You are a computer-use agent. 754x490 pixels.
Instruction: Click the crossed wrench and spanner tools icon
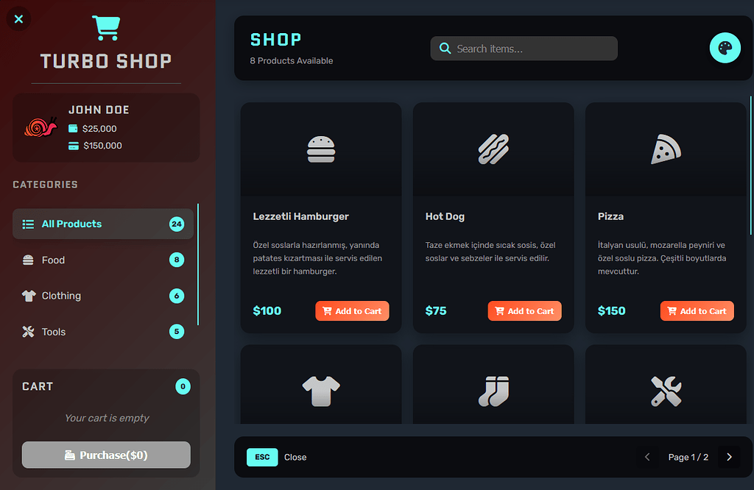666,391
